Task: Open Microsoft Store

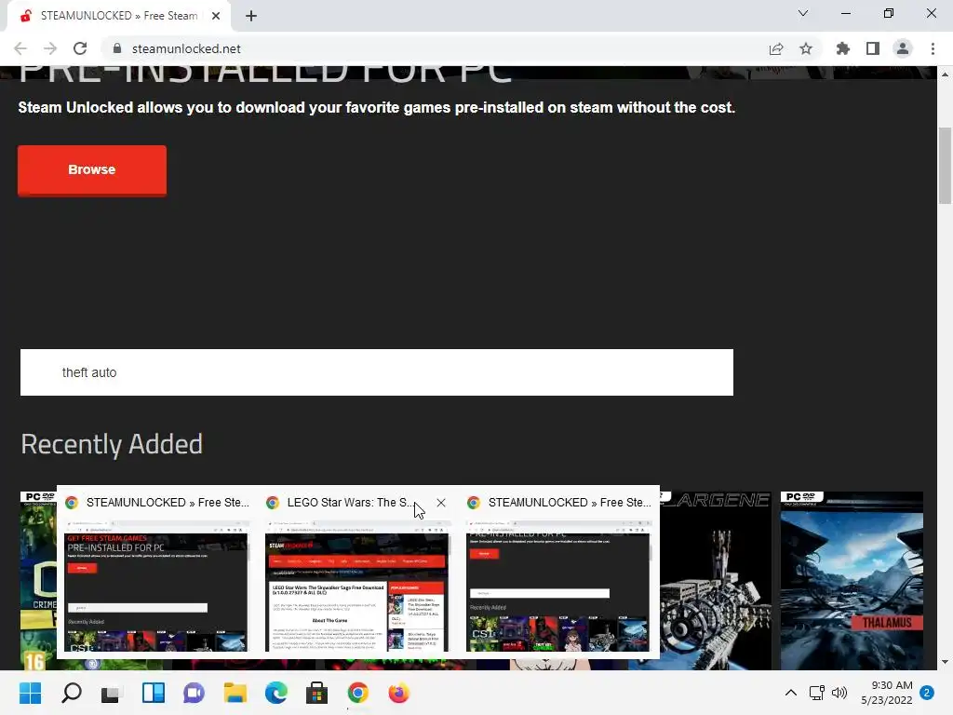Action: tap(316, 693)
